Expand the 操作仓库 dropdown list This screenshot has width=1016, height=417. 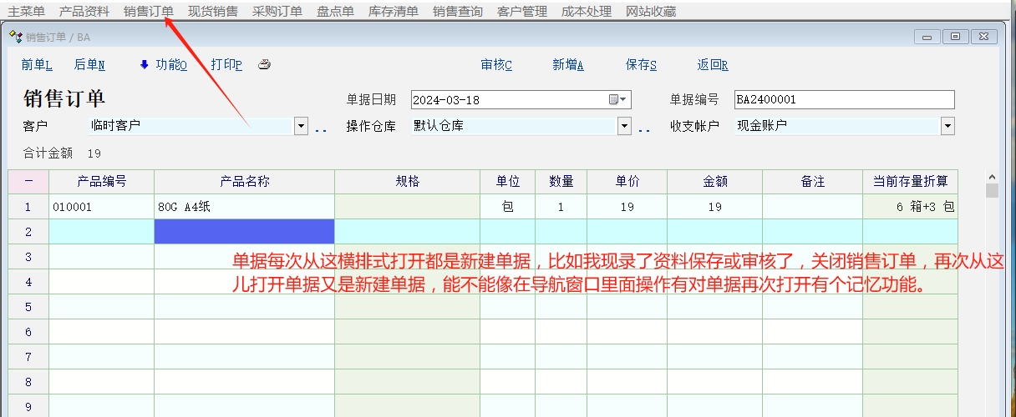tap(624, 126)
